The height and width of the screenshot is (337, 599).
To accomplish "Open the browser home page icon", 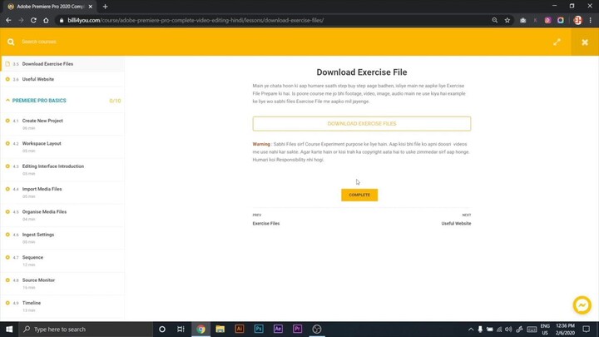I will [46, 20].
